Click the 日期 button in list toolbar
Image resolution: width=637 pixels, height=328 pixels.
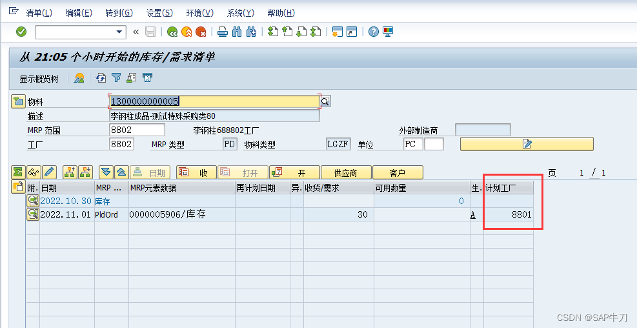coord(150,172)
